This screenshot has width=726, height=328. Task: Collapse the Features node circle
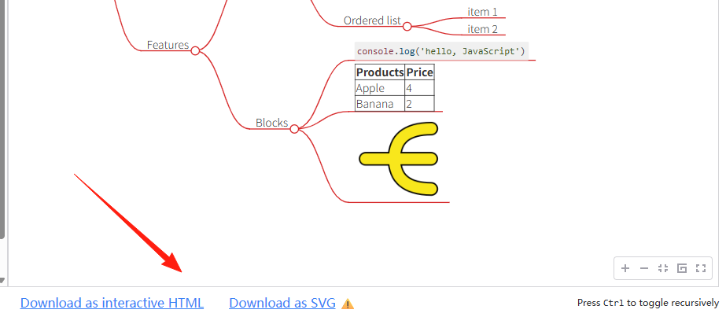click(x=195, y=50)
